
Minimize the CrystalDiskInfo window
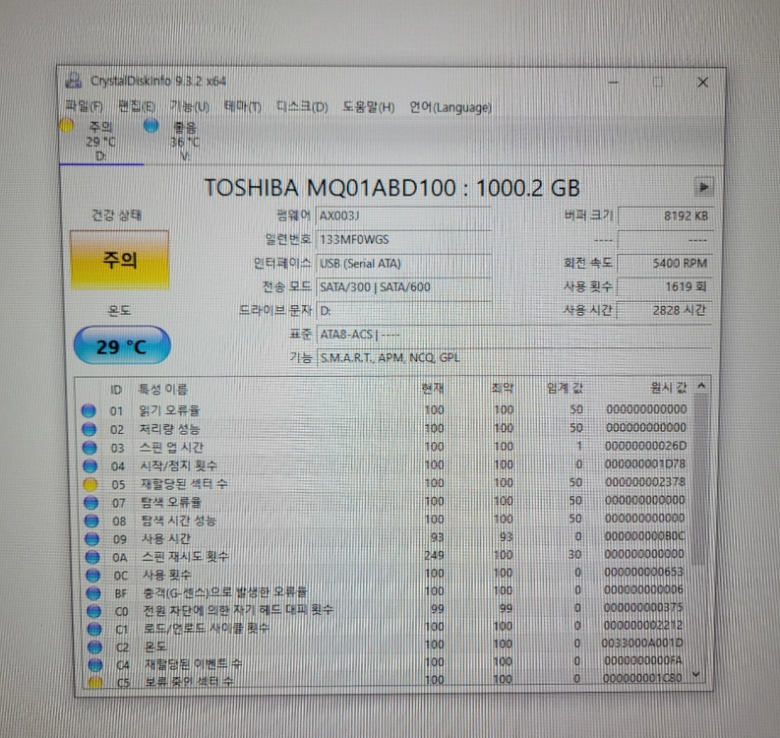(x=614, y=82)
